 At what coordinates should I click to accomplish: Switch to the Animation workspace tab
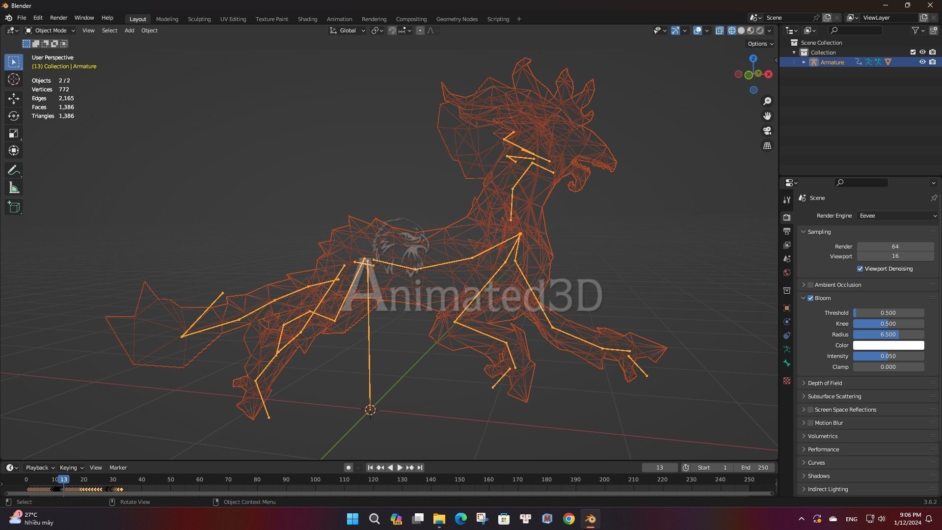339,19
